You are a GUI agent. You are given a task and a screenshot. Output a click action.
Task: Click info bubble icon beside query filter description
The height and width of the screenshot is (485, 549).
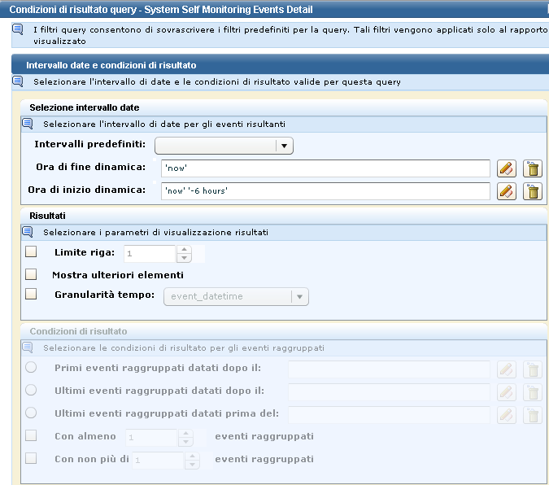click(x=18, y=29)
